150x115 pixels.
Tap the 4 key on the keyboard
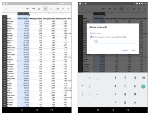coord(115,86)
